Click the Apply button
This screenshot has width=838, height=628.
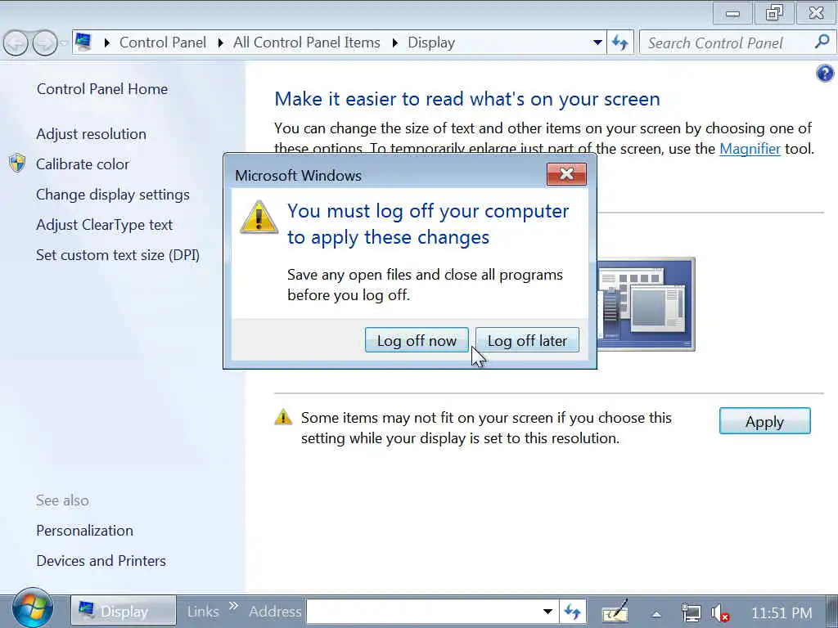pos(765,421)
